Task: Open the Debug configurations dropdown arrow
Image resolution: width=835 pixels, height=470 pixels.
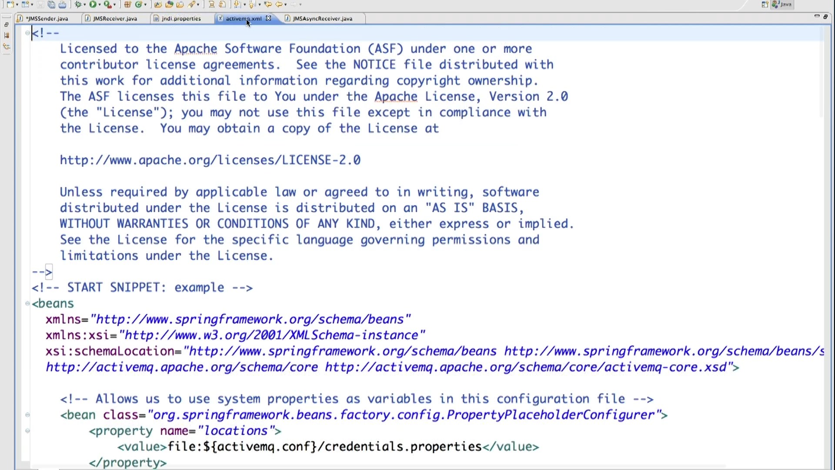Action: click(85, 5)
